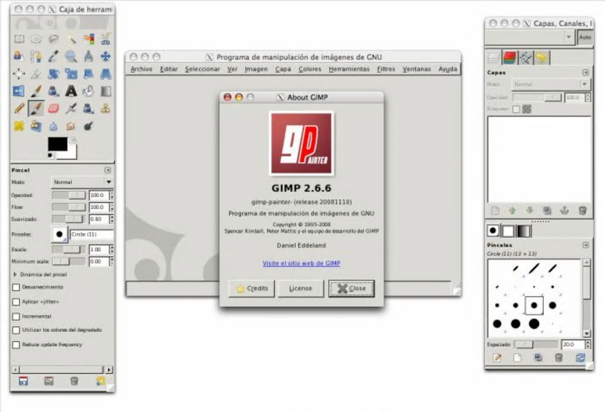
Task: Select the Scale tool
Action: [71, 74]
